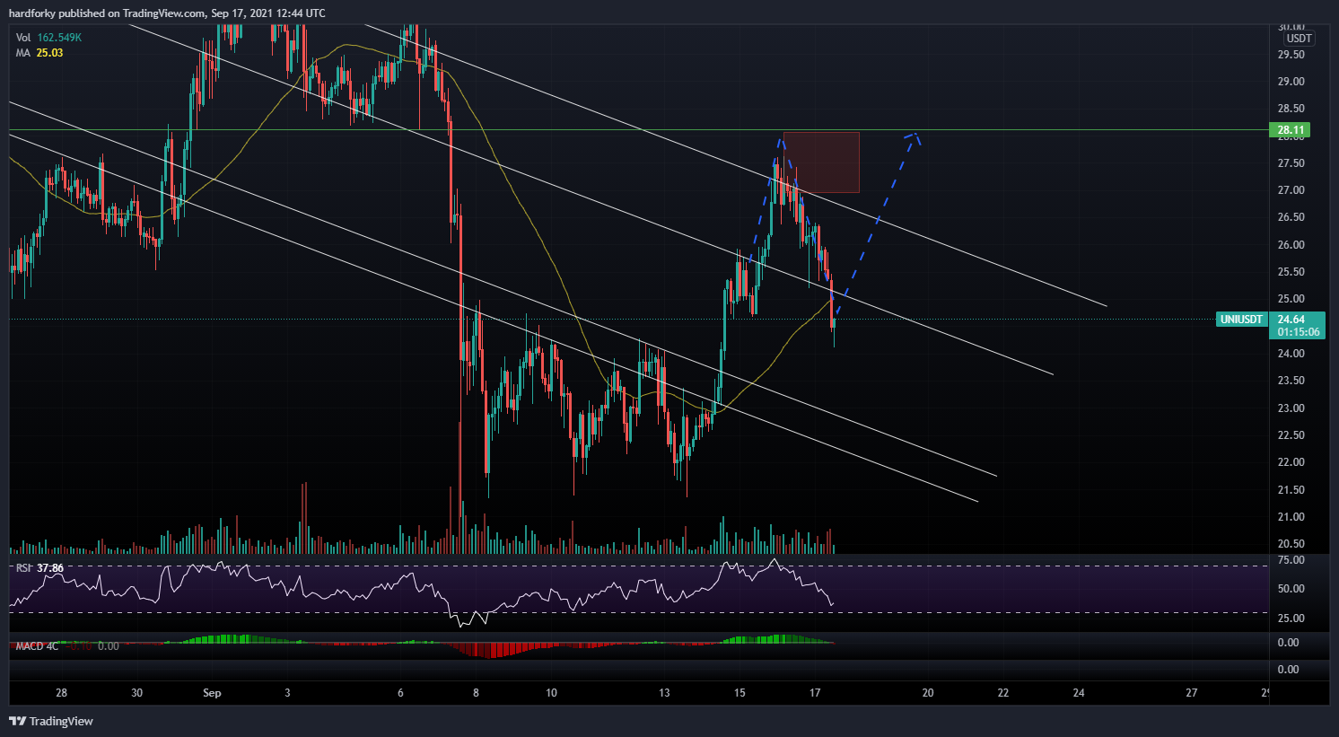The width and height of the screenshot is (1339, 737).
Task: Click the 29.50 price scale label
Action: click(1291, 55)
